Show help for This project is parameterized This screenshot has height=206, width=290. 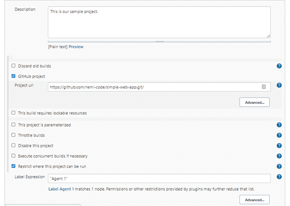(x=279, y=125)
